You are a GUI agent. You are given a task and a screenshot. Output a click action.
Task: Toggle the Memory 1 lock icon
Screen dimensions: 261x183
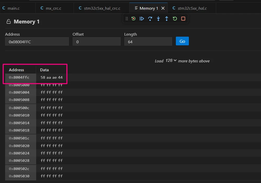click(x=9, y=22)
